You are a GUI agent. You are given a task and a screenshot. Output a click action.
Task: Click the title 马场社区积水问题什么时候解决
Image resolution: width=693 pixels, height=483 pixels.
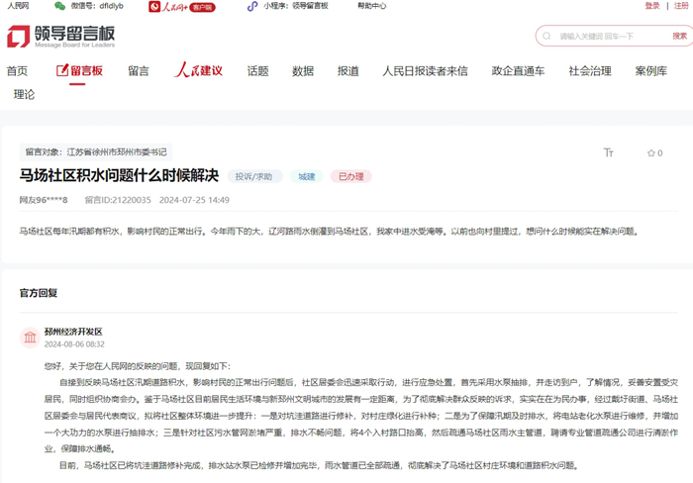click(x=120, y=175)
